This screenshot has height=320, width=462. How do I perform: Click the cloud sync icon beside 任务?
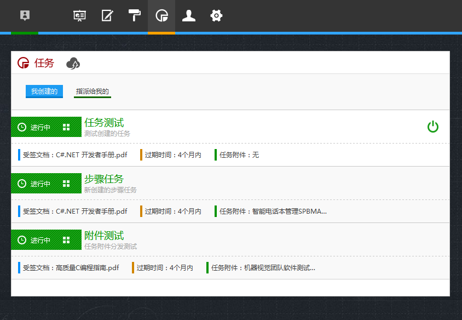73,63
